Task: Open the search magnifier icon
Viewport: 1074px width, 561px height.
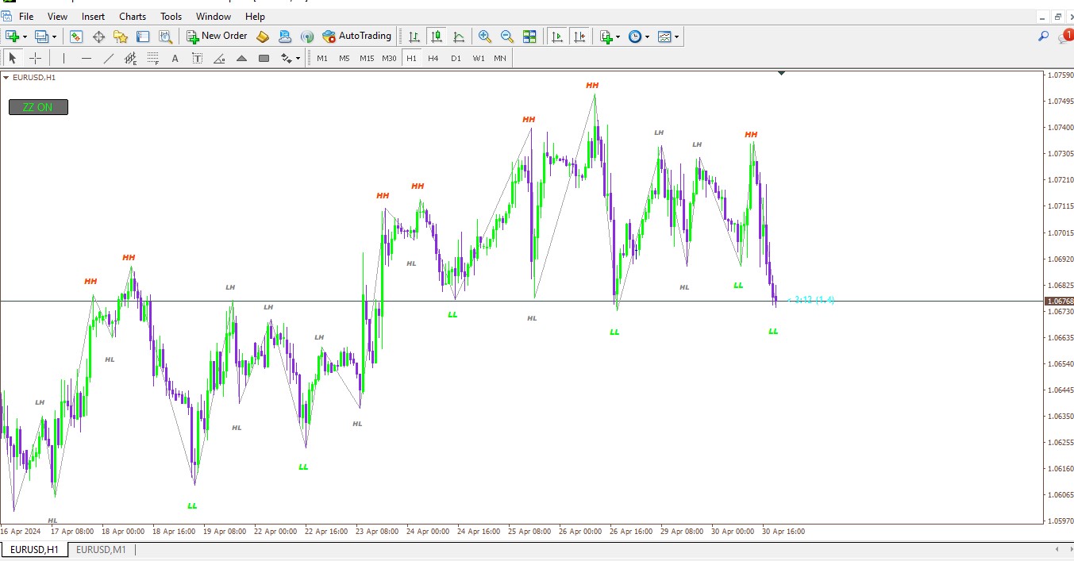Action: 1044,36
